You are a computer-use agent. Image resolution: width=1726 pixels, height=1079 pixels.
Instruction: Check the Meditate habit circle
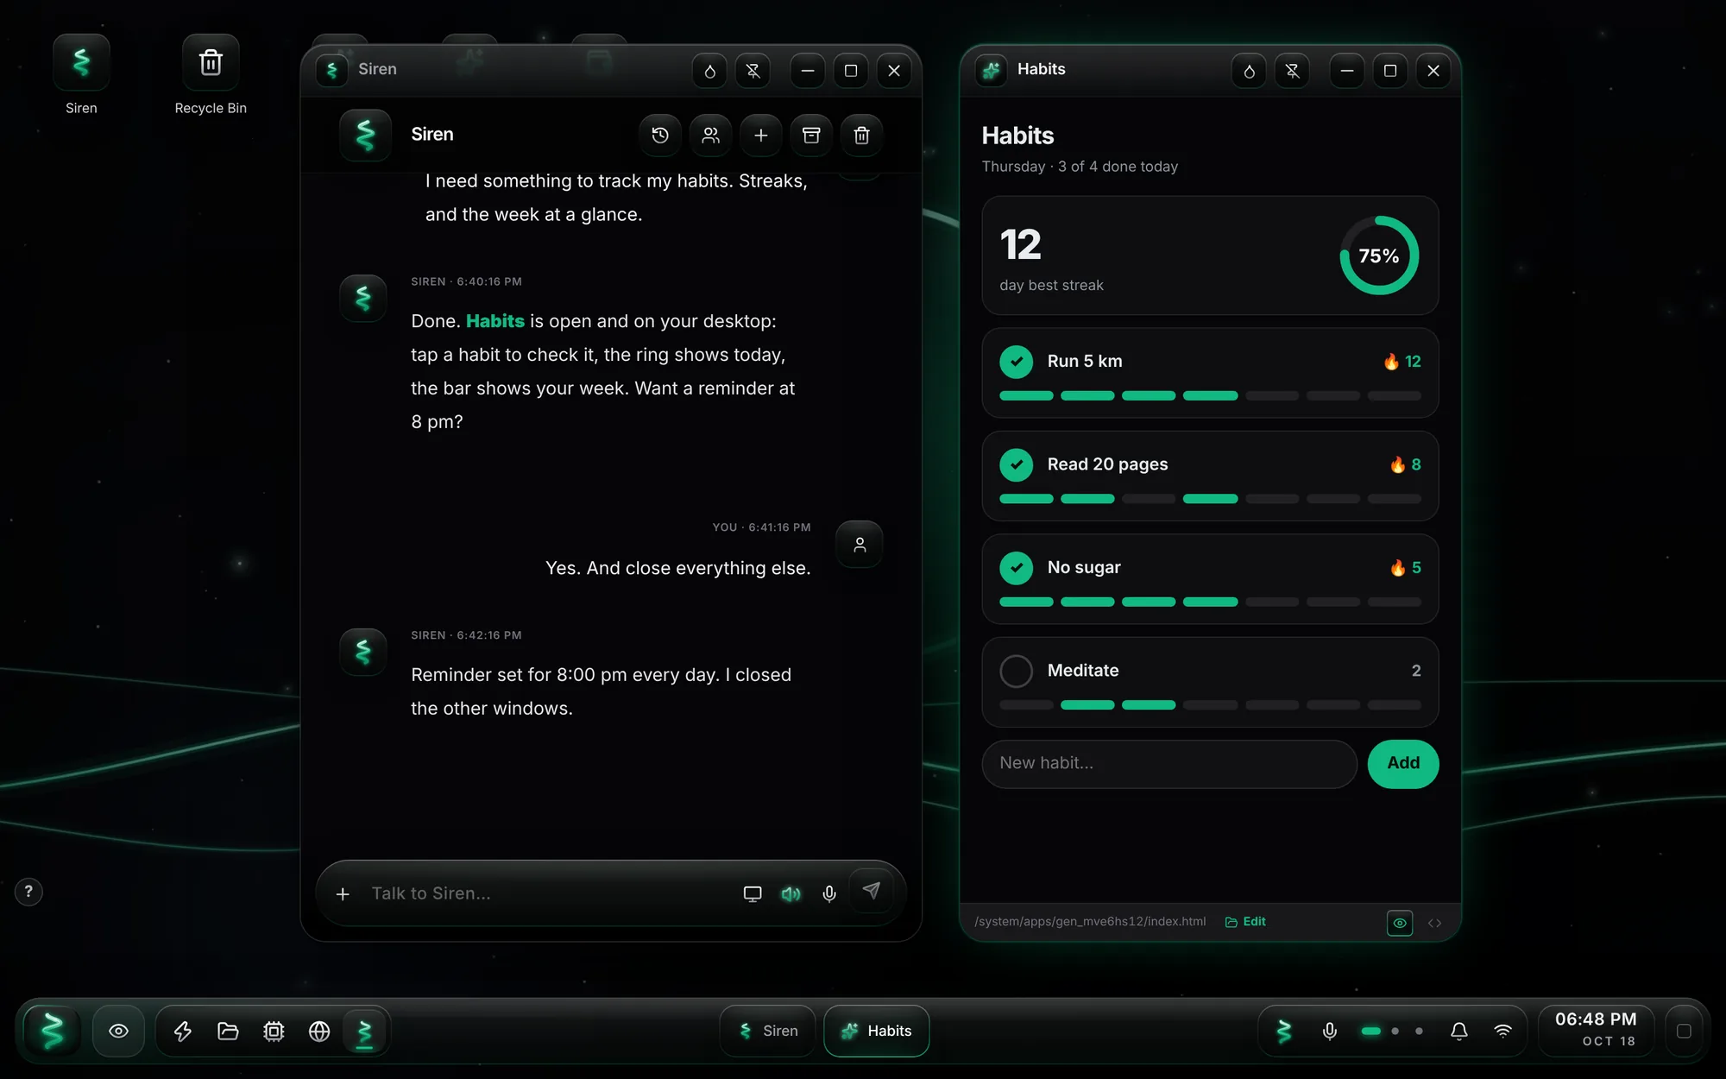[x=1017, y=671]
